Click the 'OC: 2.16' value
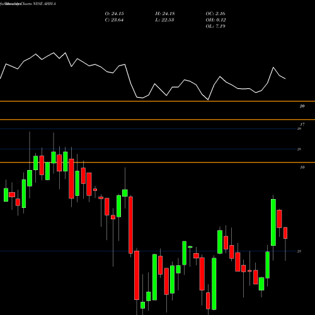 coord(215,14)
